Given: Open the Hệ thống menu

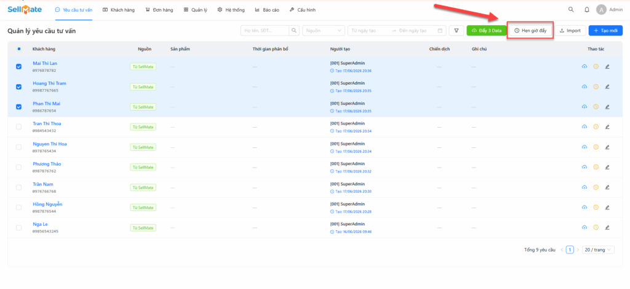Looking at the screenshot, I should pos(231,10).
